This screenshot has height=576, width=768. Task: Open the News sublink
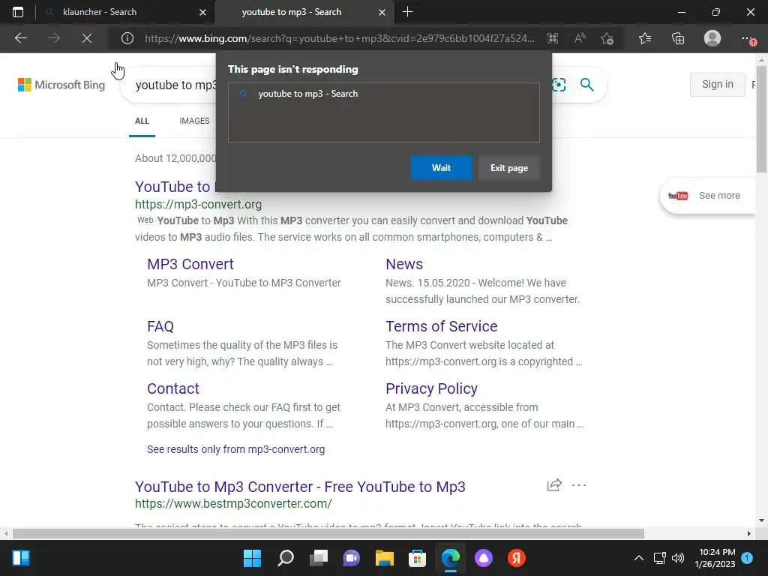[x=404, y=264]
